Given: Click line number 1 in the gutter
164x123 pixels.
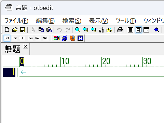Looking at the screenshot, I should click(9, 72).
